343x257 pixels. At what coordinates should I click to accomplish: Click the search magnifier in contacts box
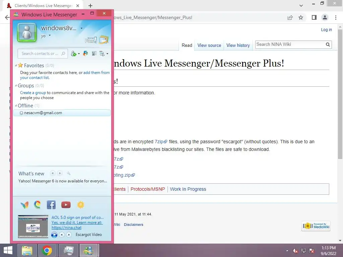(x=63, y=54)
